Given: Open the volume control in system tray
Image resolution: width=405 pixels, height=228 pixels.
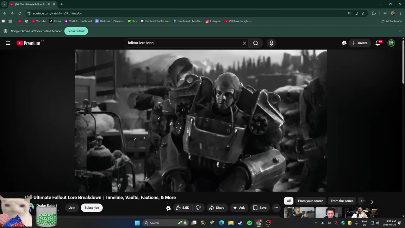Looking at the screenshot, I should coord(377,223).
